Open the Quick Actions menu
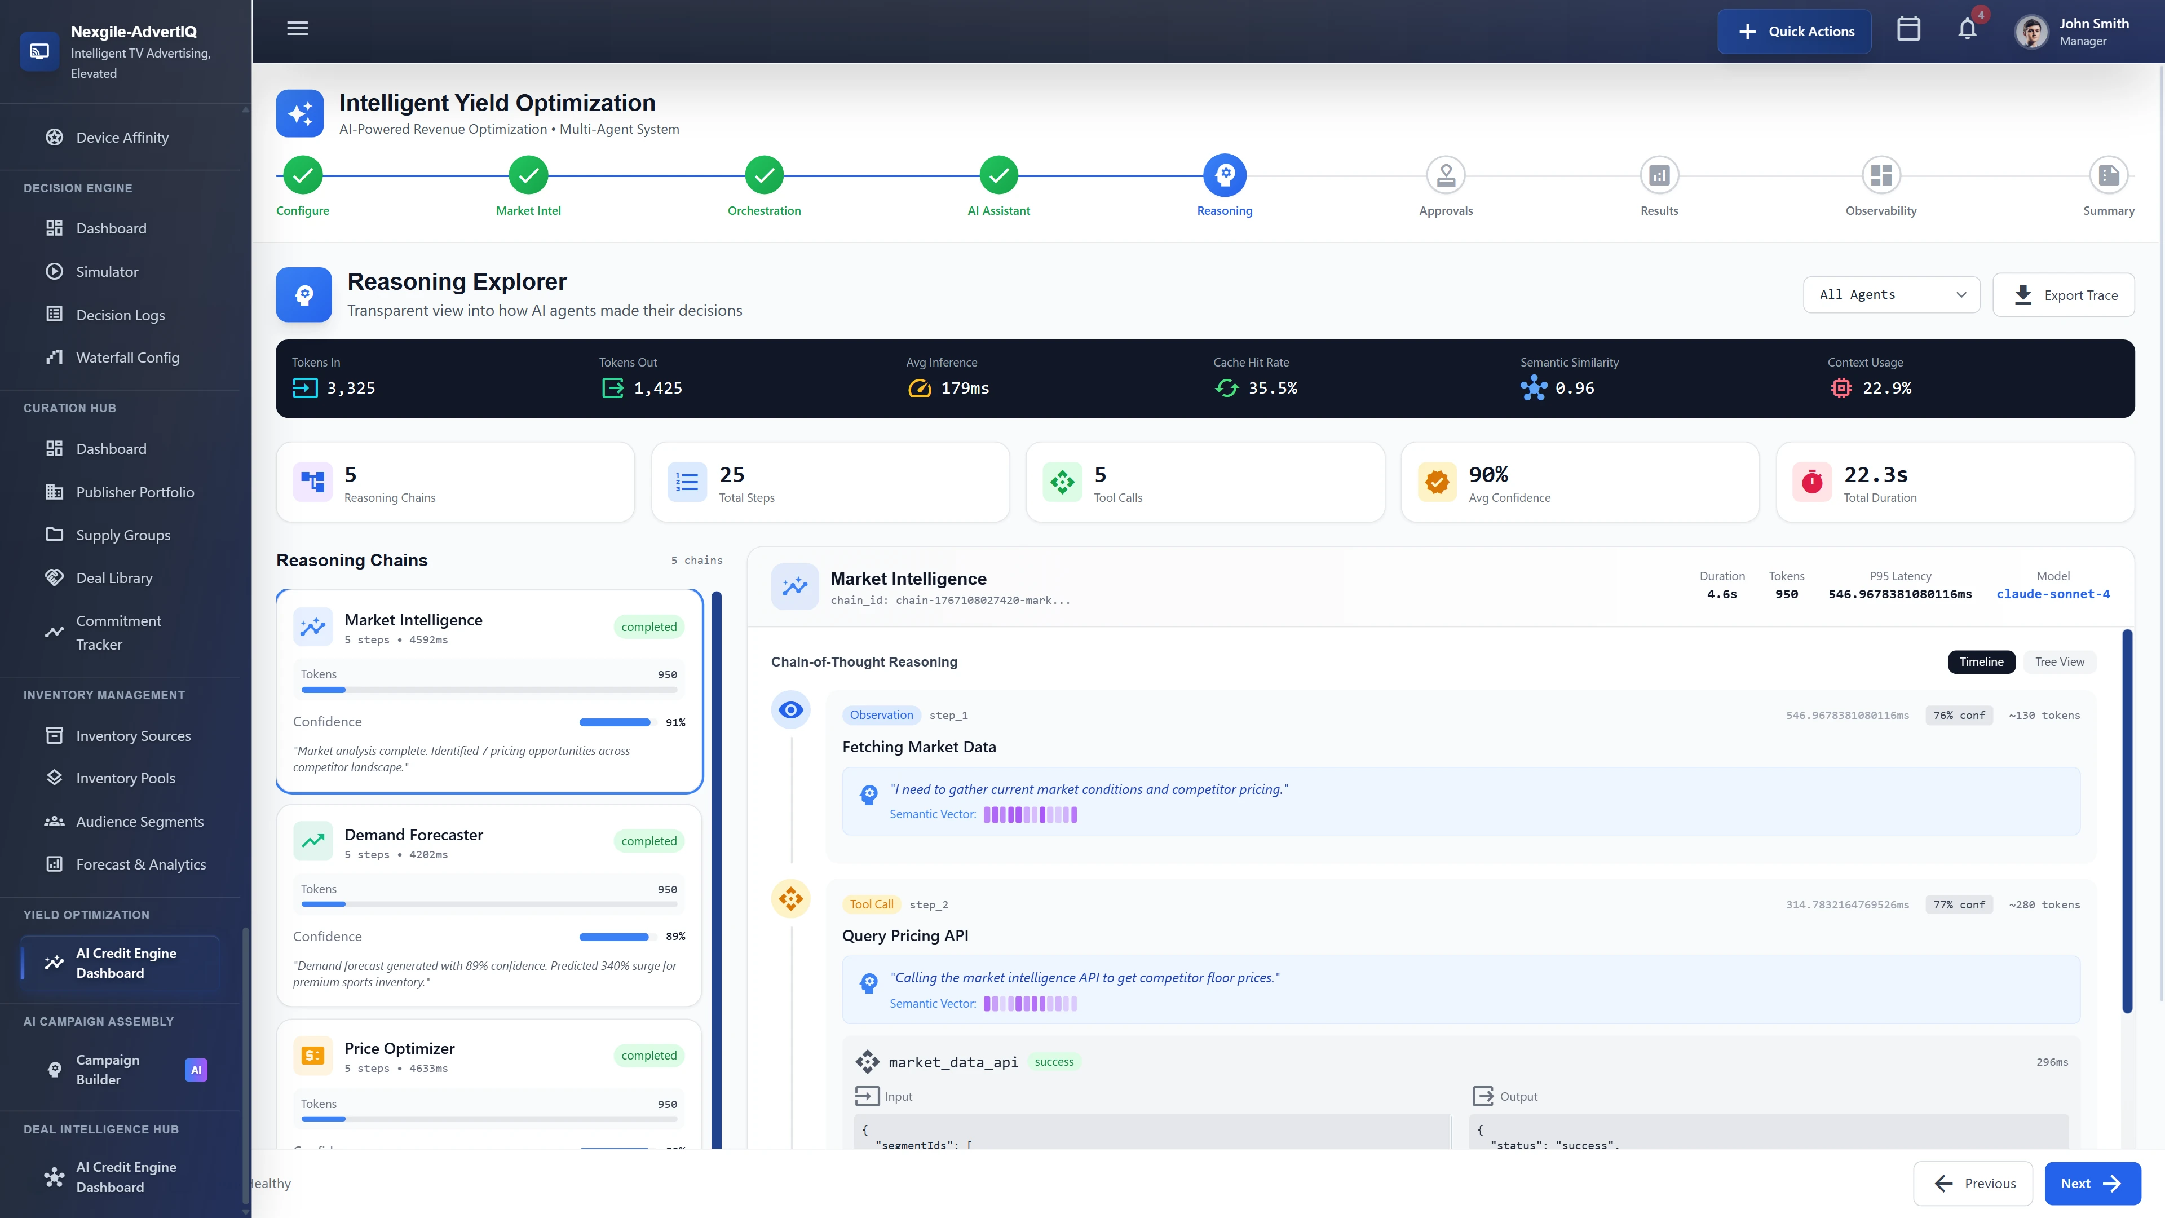Image resolution: width=2165 pixels, height=1218 pixels. (1793, 31)
